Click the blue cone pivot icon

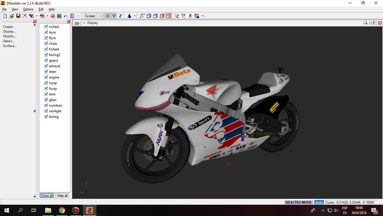(129, 16)
